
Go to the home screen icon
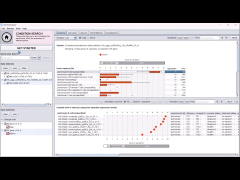click(x=6, y=37)
